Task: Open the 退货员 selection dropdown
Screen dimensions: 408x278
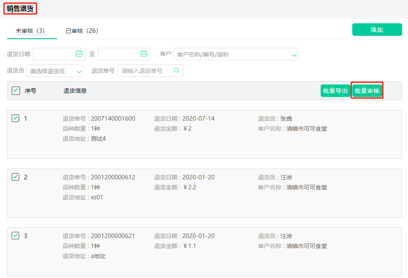Action: 79,72
